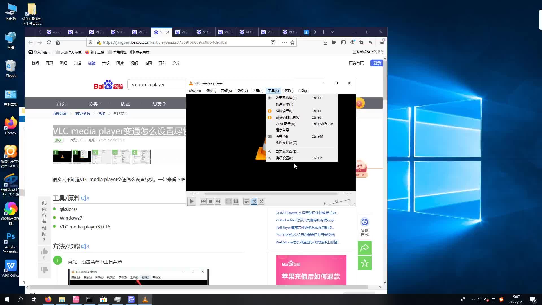Open 媒体信息(I) menu entry
This screenshot has height=305, width=542.
302,111
